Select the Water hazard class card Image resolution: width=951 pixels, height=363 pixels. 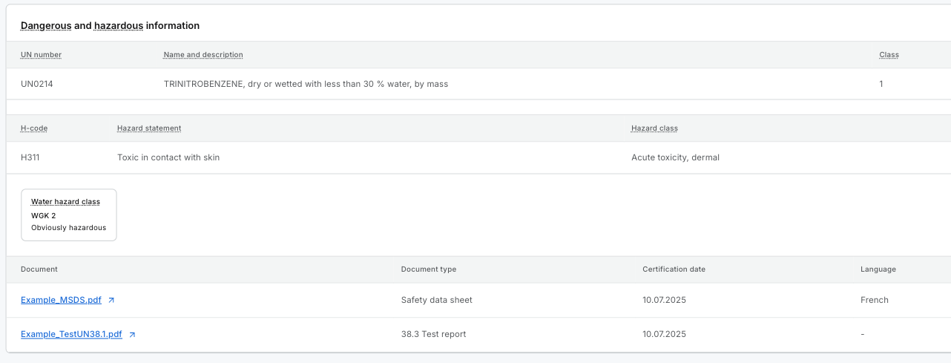tap(68, 215)
